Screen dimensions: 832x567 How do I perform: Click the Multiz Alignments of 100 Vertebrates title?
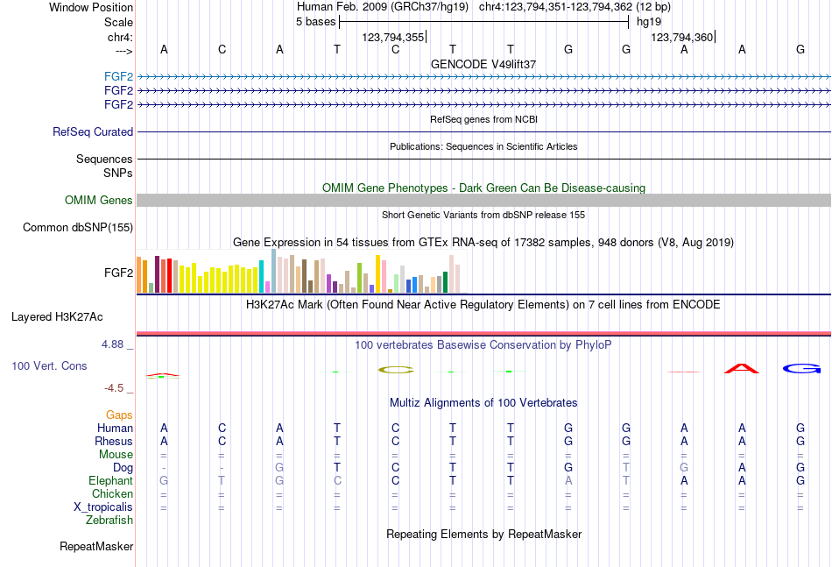[483, 403]
